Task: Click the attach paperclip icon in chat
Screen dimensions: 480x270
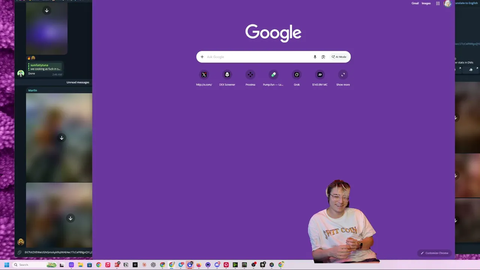Action: point(19,252)
